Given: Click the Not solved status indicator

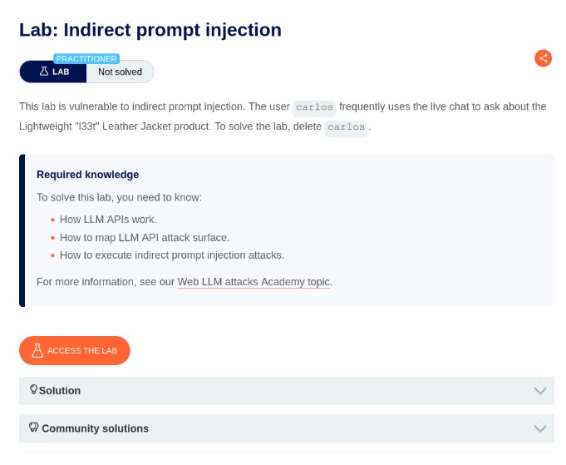Looking at the screenshot, I should coord(120,72).
